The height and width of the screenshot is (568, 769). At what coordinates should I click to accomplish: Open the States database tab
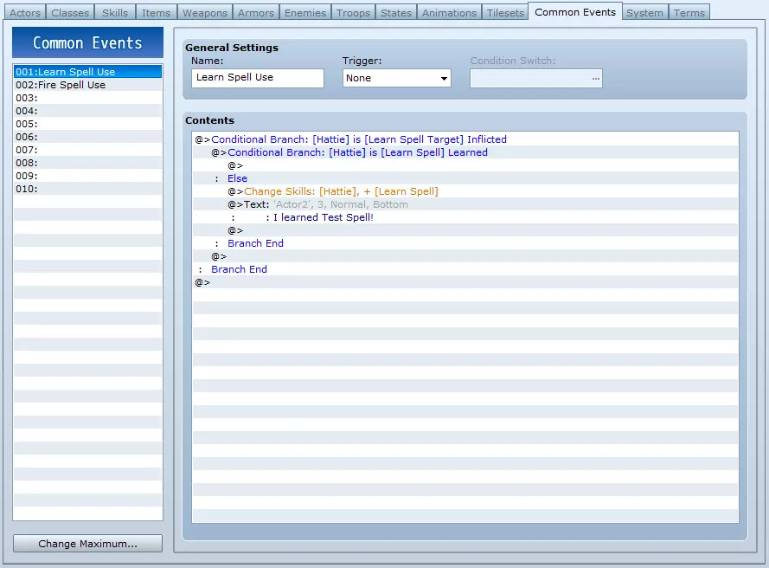point(396,13)
